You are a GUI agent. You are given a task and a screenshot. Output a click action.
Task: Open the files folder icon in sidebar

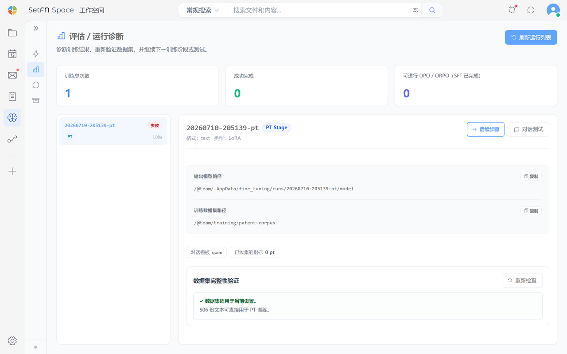(x=12, y=33)
